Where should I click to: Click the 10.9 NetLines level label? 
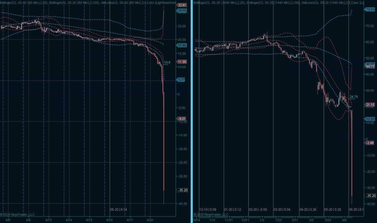tap(167, 62)
